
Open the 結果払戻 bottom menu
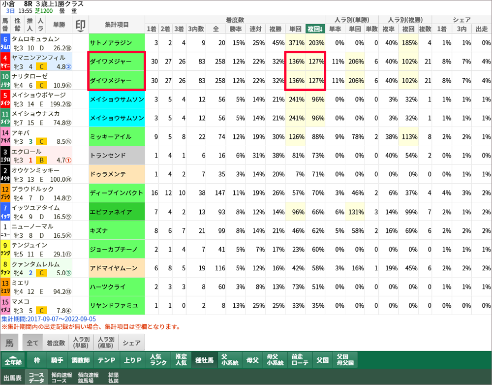coord(113,377)
